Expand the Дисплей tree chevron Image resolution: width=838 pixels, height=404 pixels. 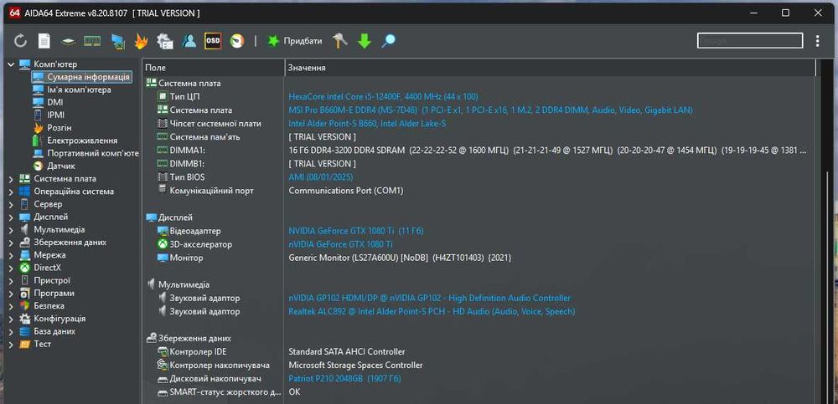[x=11, y=217]
